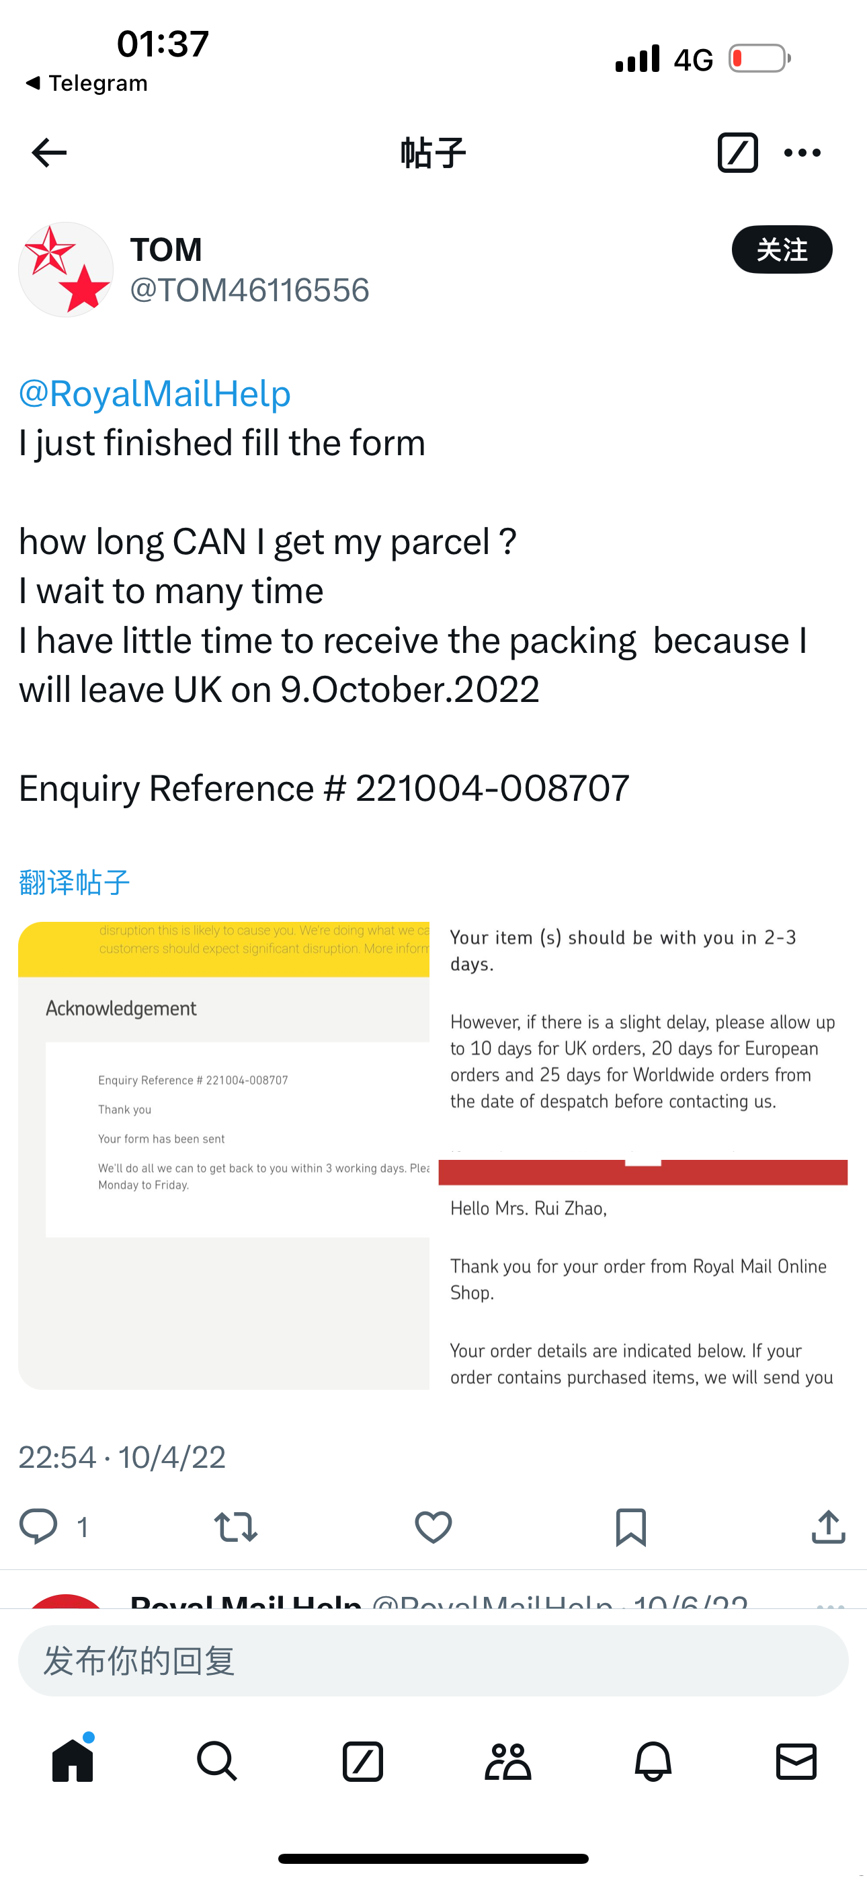
Task: Open the Acknowledgement screenshot image
Action: coord(224,1155)
